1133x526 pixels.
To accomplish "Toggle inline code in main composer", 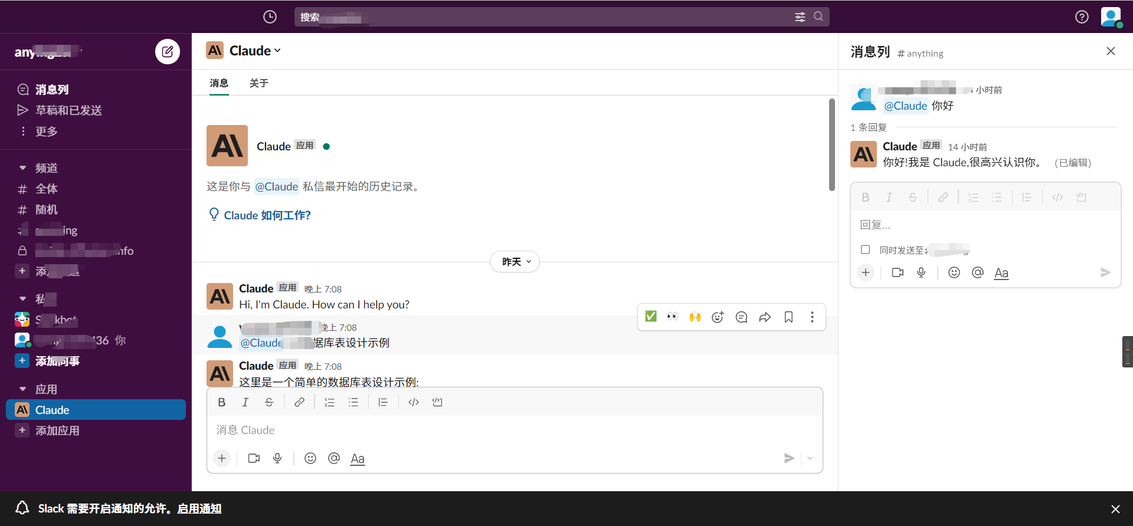I will click(414, 402).
